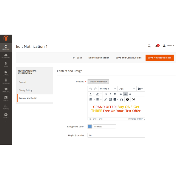Image resolution: width=179 pixels, height=179 pixels.
Task: Click the insert widget cube icon
Action: tap(127, 99)
